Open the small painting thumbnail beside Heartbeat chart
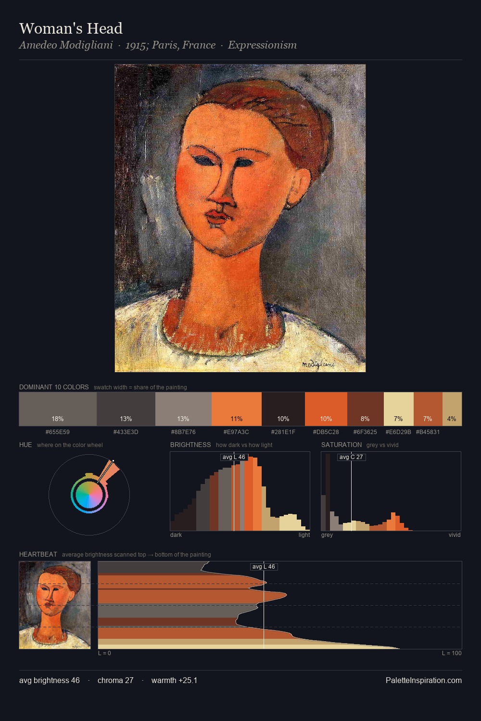The image size is (481, 721). tap(55, 605)
